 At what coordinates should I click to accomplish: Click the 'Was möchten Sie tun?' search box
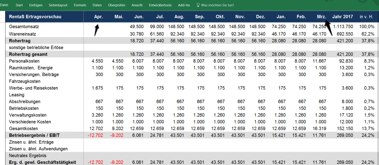click(x=217, y=5)
